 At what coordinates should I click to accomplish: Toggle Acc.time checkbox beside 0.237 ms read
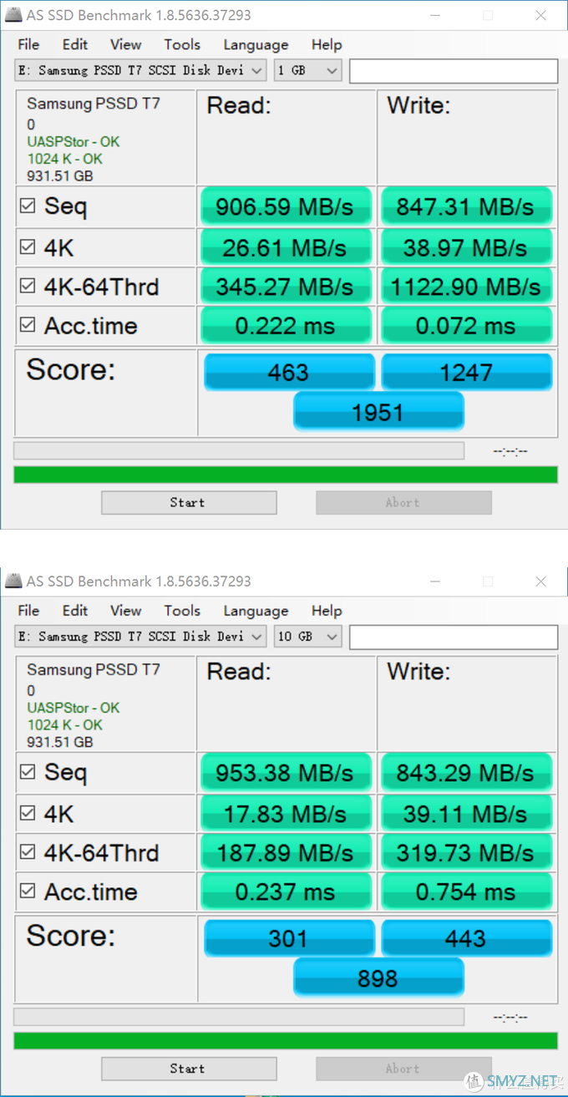tap(28, 891)
